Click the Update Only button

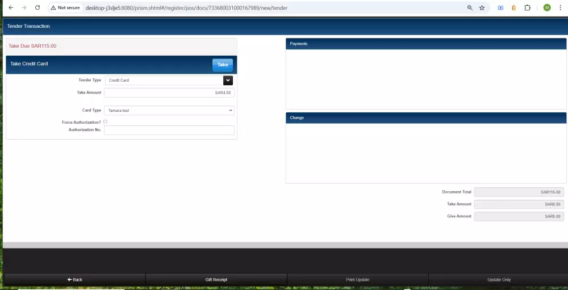tap(499, 279)
